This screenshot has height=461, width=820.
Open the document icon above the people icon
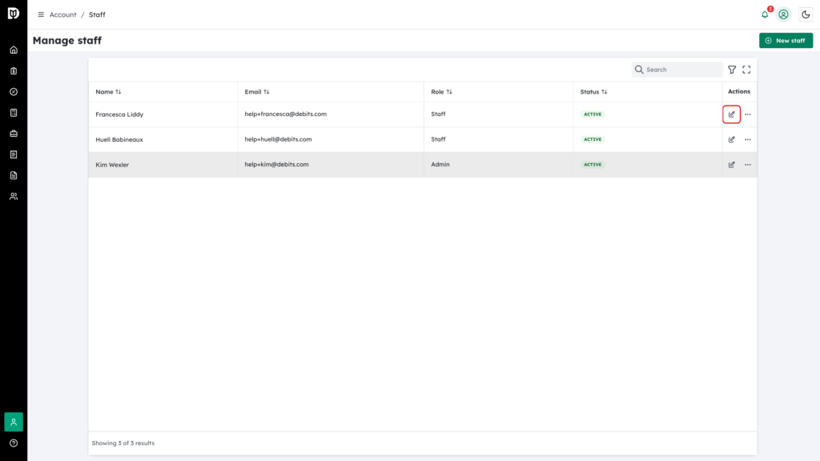[14, 175]
